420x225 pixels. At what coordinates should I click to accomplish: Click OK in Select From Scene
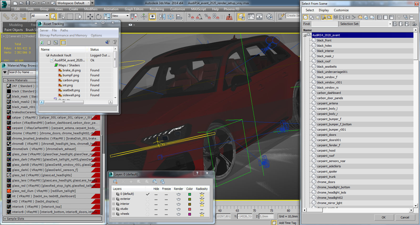click(383, 217)
